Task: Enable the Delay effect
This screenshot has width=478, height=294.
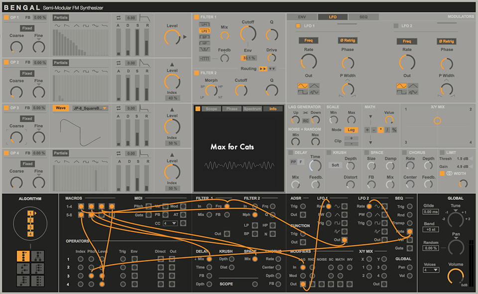Action: (x=291, y=152)
